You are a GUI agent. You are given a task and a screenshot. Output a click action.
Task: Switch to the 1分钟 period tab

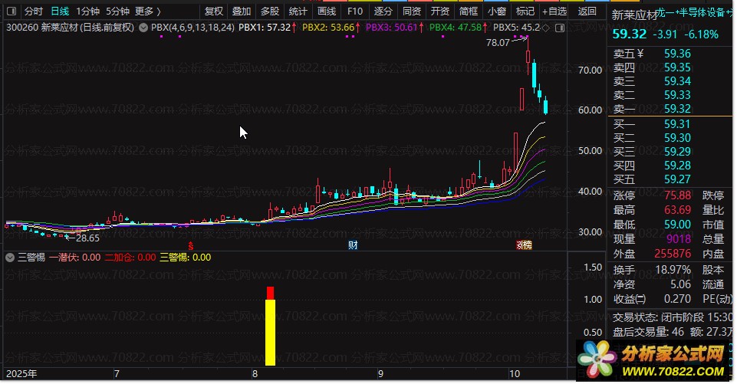coord(88,11)
